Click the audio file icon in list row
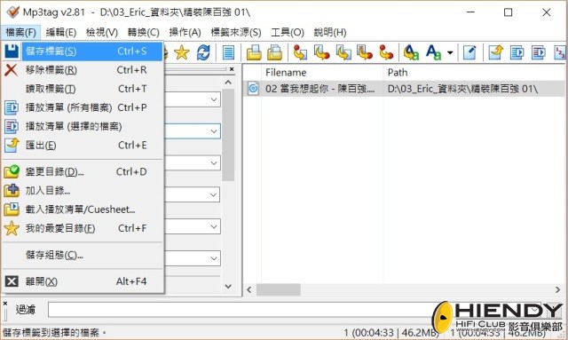This screenshot has height=340, width=568. tap(253, 89)
